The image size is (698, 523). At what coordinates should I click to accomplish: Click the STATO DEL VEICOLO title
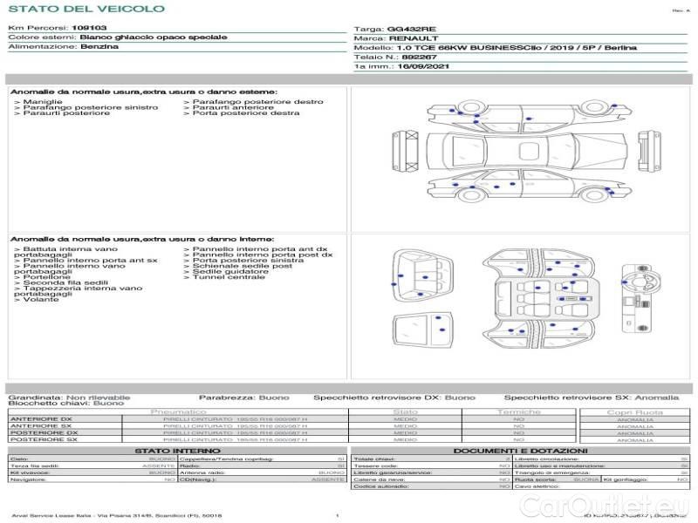click(86, 9)
